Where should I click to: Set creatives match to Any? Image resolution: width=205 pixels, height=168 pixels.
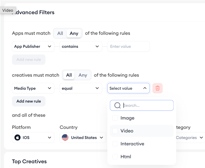[x=83, y=75]
